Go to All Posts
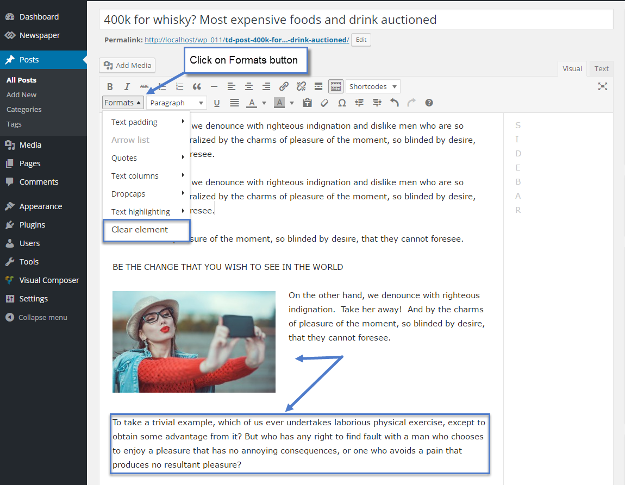This screenshot has width=625, height=485. tap(21, 80)
